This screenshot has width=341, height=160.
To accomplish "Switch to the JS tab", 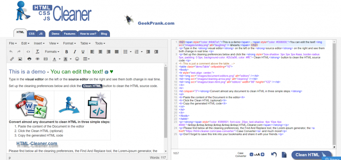I will tap(41, 34).
